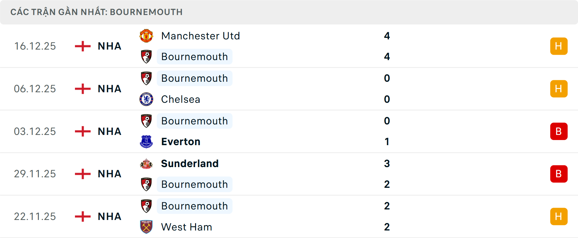The image size is (578, 238).
Task: Click the red B badge for the Everton match
Action: tap(559, 131)
